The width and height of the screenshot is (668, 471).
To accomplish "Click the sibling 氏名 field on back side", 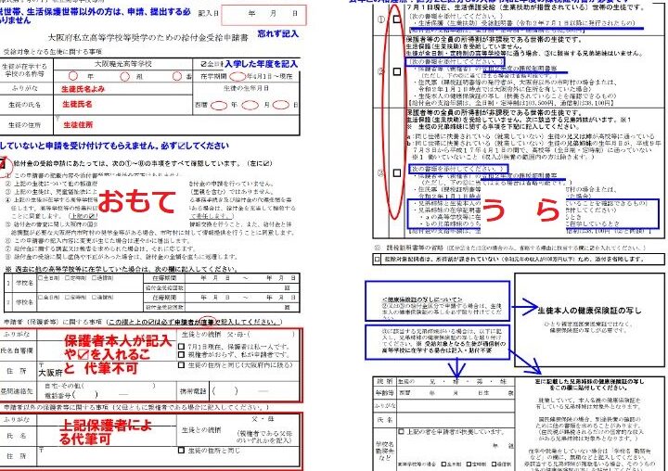I will coord(456,420).
